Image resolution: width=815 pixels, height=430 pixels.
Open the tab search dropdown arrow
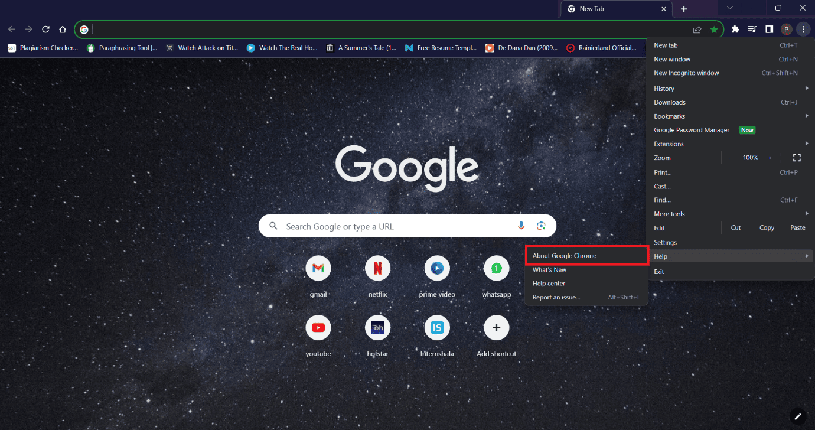[730, 8]
